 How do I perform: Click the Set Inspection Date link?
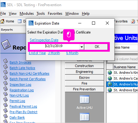tap(44, 40)
